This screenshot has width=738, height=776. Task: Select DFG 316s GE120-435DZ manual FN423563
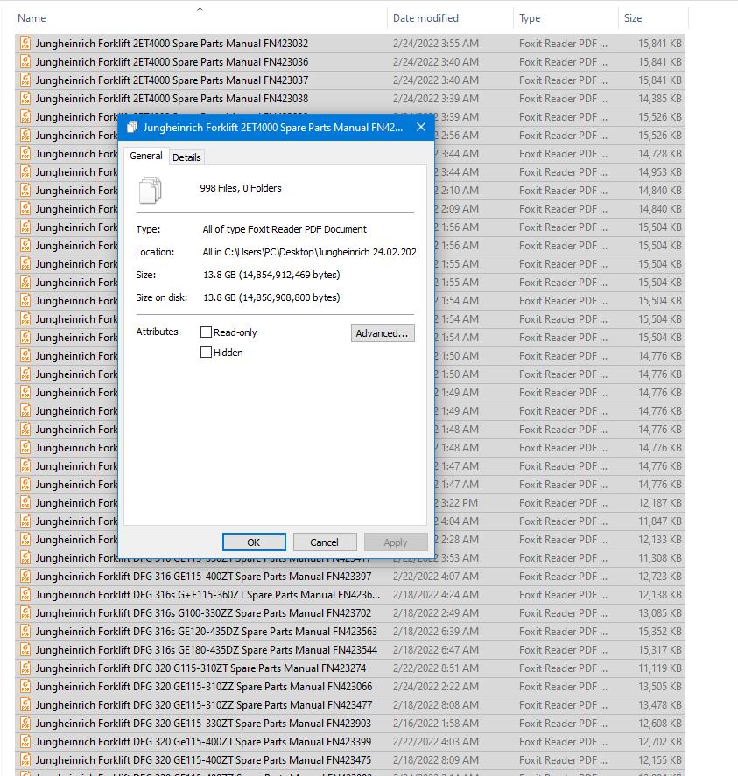207,631
